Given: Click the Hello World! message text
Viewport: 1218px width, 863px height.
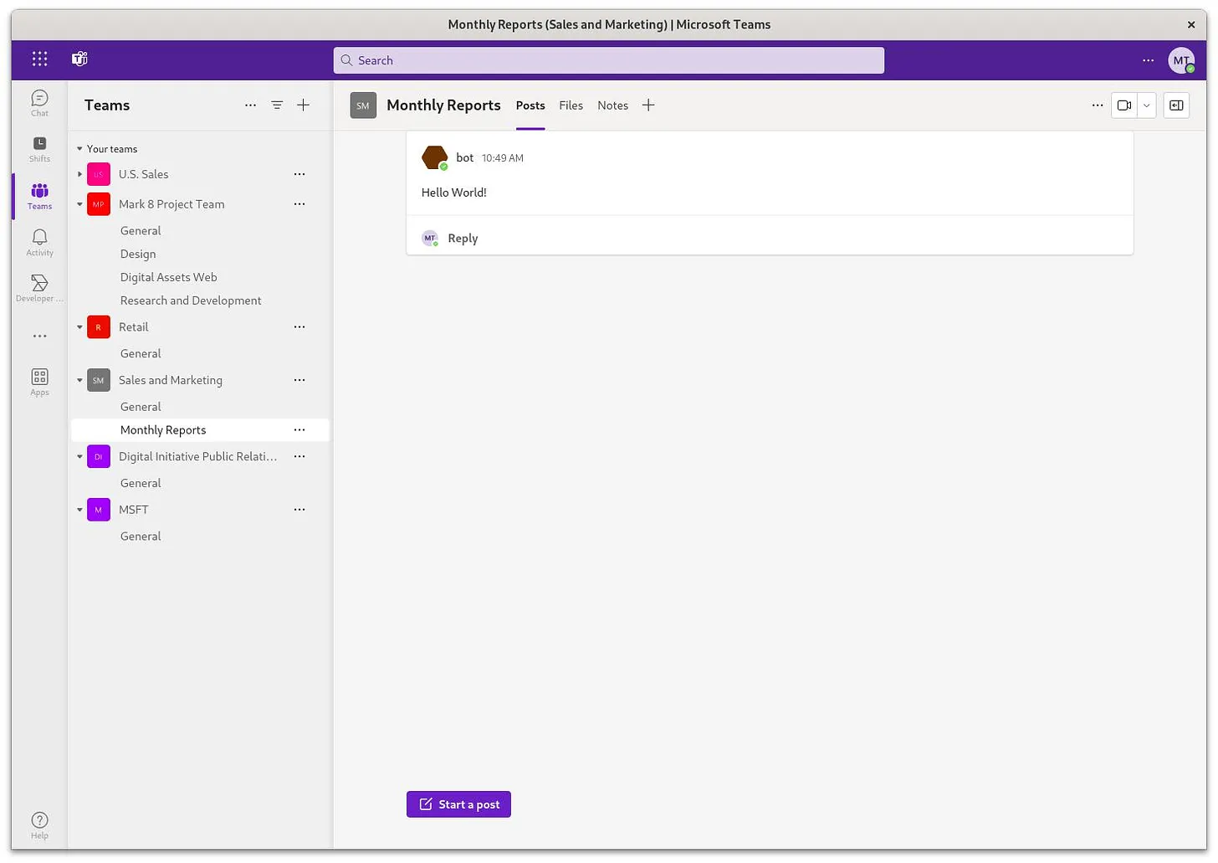Looking at the screenshot, I should coord(453,193).
